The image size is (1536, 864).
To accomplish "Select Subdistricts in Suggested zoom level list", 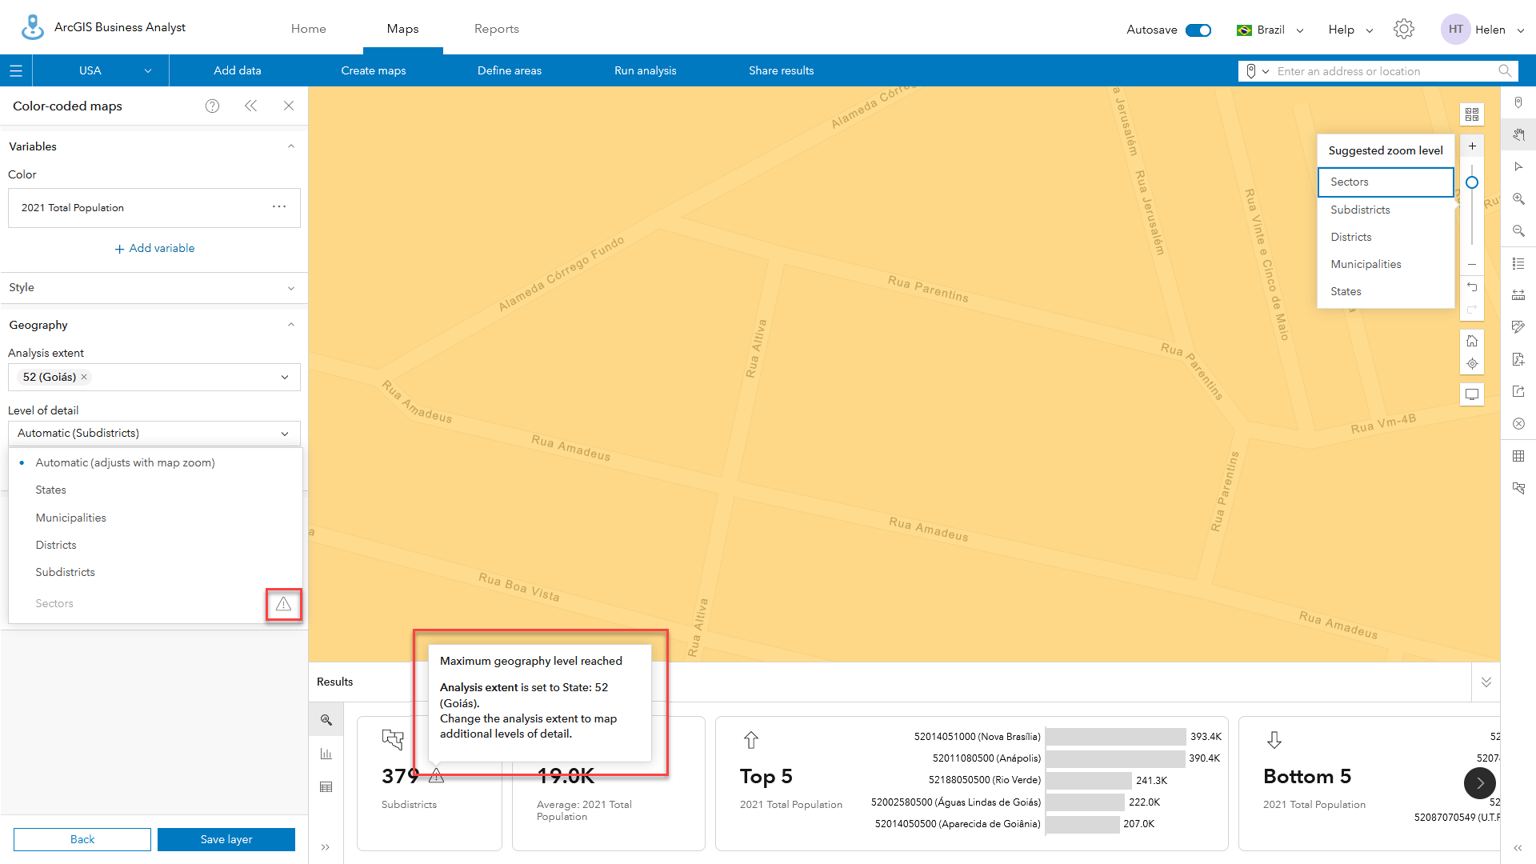I will click(x=1360, y=210).
